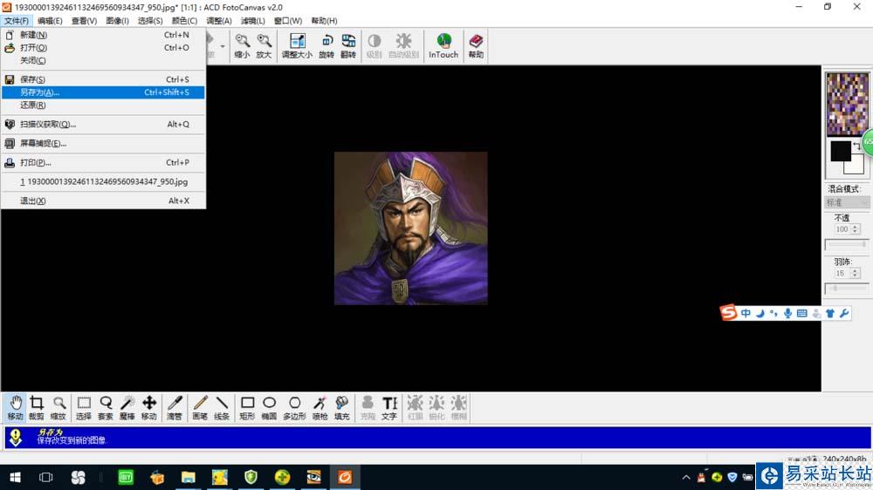Select the 裁剪 crop tool

point(36,407)
